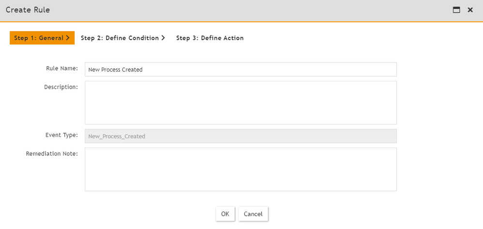This screenshot has width=483, height=229.
Task: Click the 'Remediation Note:' label
Action: 52,154
